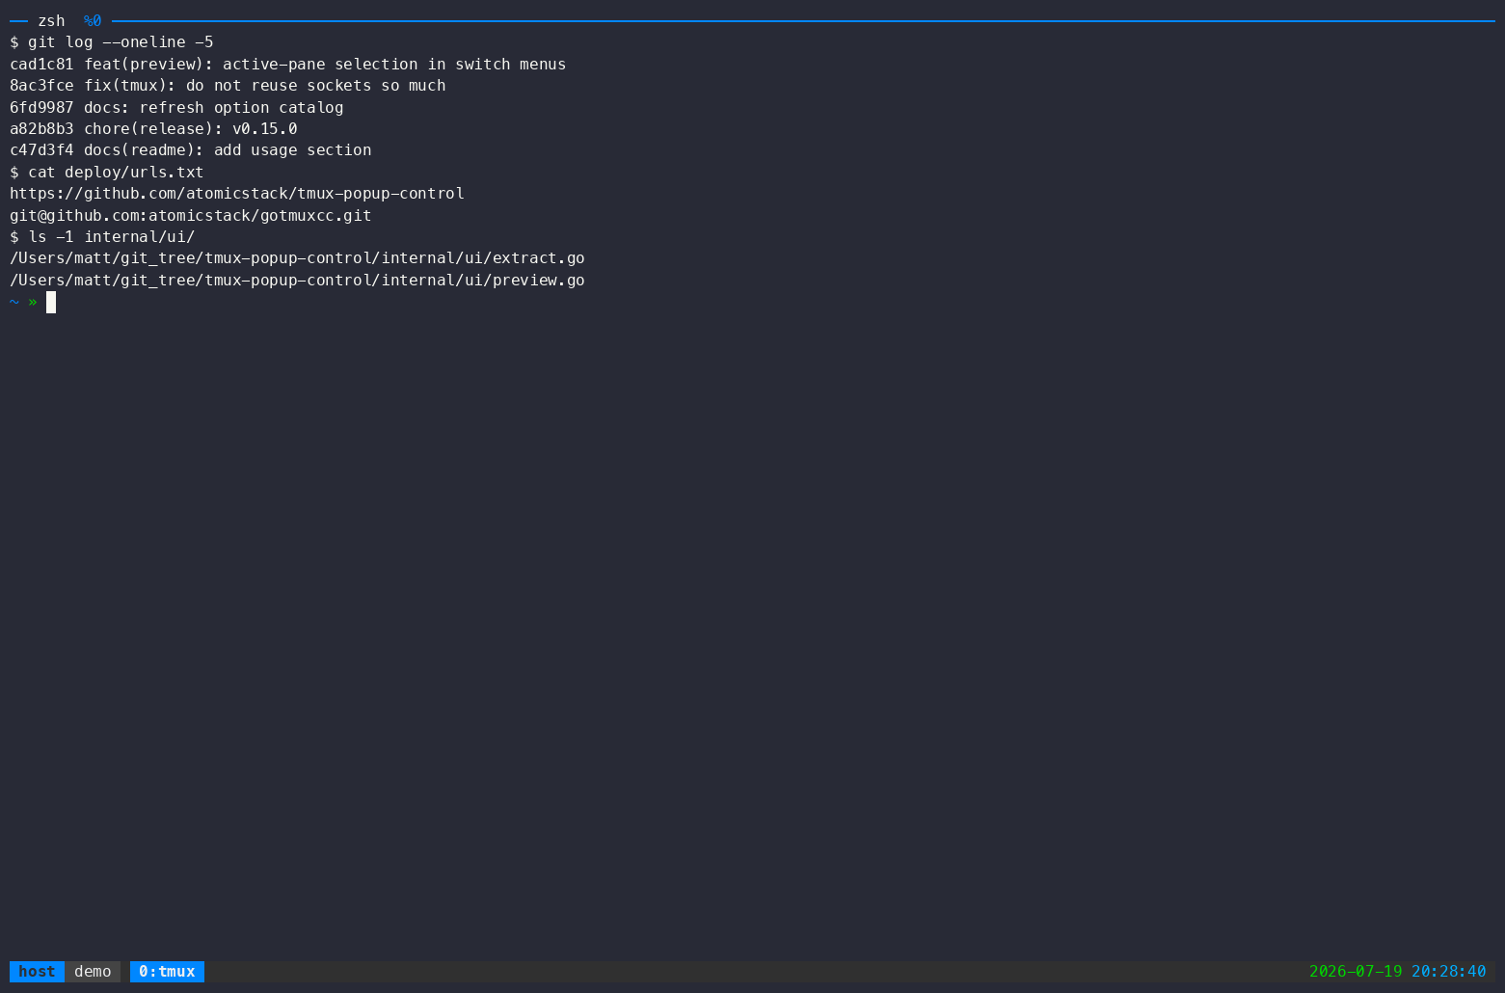Click commit c47d3f4 readme usage line
Viewport: 1505px width, 993px height.
(191, 150)
